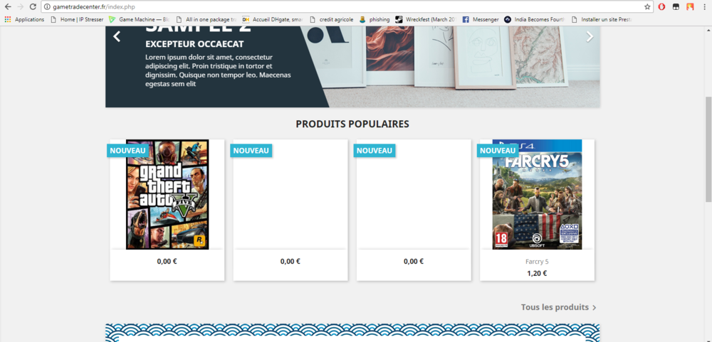This screenshot has height=342, width=712.
Task: Click the address bar URL field
Action: (x=345, y=7)
